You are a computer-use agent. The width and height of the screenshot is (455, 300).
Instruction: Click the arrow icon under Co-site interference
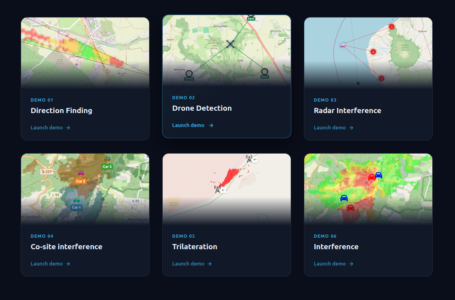click(68, 264)
